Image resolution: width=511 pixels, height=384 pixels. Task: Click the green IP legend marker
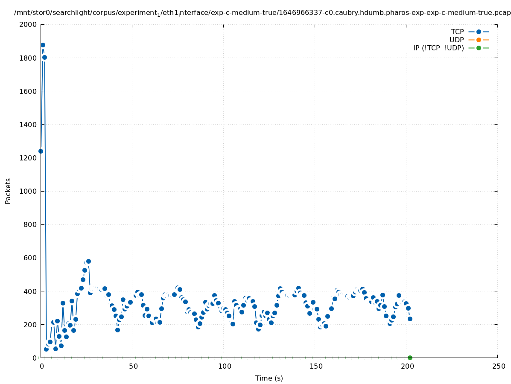[479, 48]
